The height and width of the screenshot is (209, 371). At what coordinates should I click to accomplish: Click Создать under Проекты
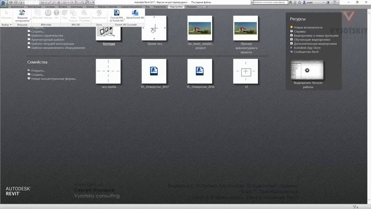(x=38, y=31)
